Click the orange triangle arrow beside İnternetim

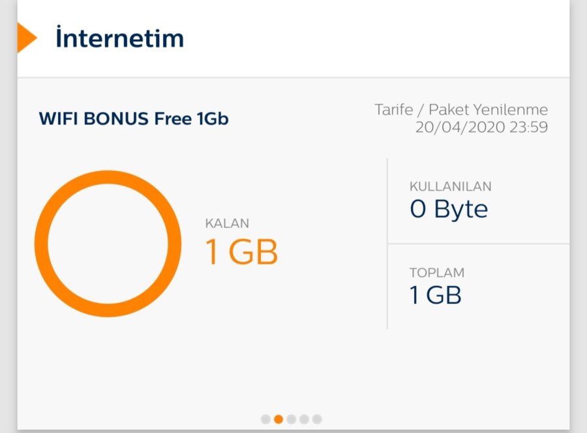point(27,38)
